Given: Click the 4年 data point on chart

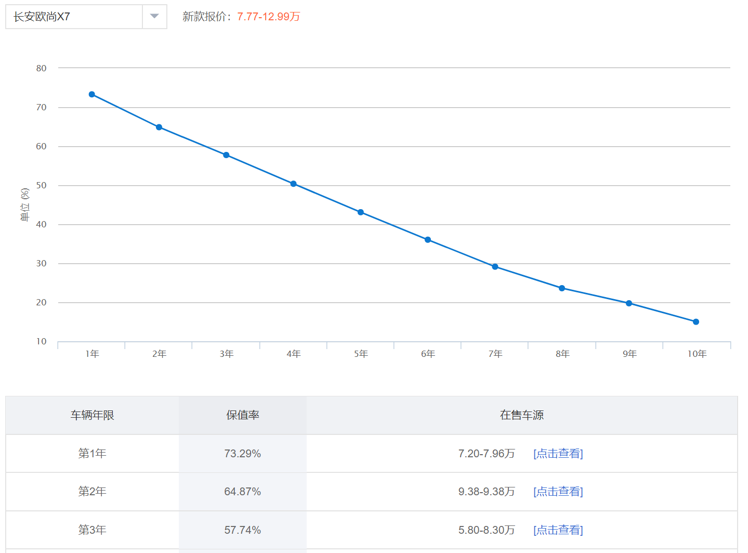Looking at the screenshot, I should pos(293,184).
